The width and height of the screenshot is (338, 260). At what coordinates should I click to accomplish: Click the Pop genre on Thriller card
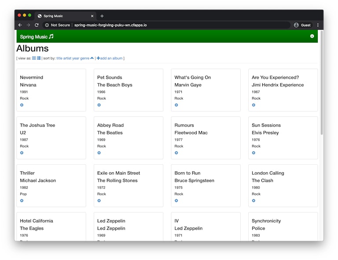click(x=23, y=194)
